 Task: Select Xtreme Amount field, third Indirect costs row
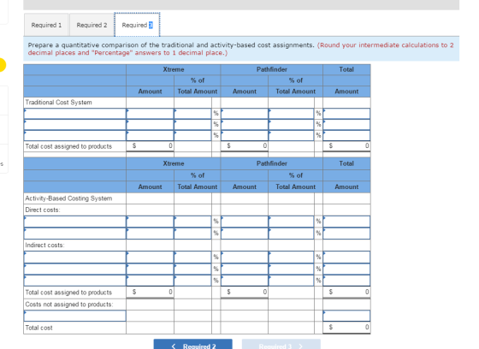[150, 281]
